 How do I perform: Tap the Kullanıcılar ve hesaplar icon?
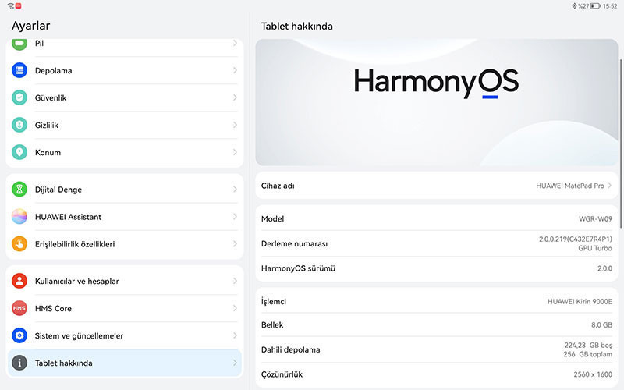[19, 281]
